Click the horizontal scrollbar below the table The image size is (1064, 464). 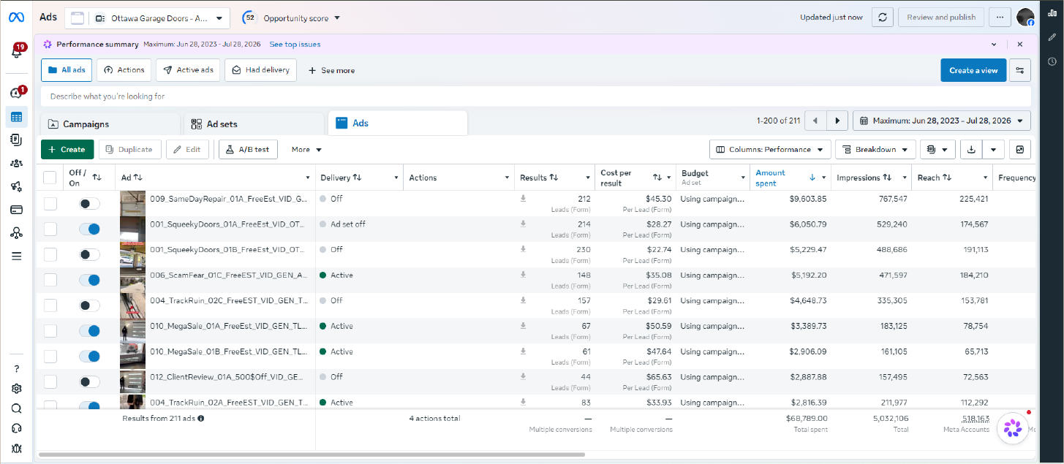[312, 455]
